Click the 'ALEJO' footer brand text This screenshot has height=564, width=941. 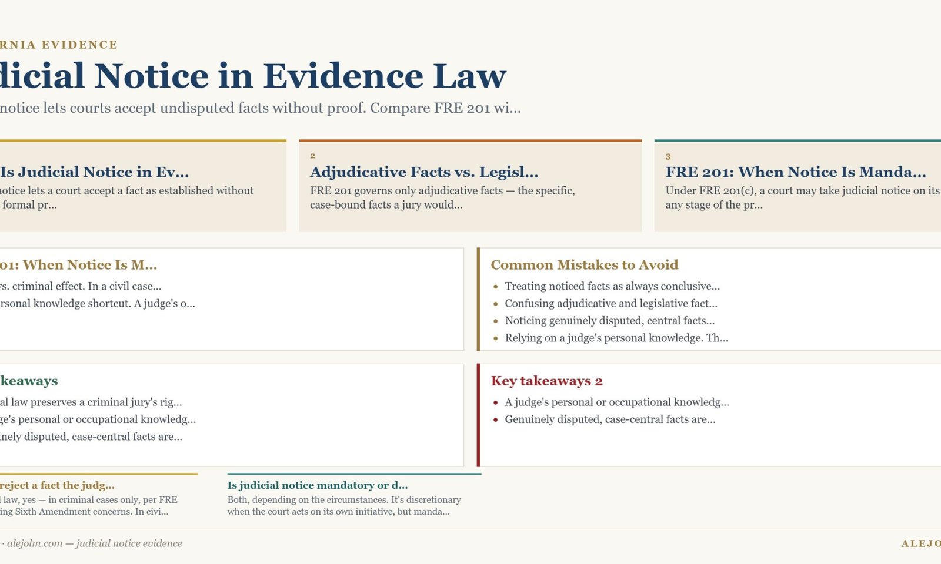tap(921, 544)
